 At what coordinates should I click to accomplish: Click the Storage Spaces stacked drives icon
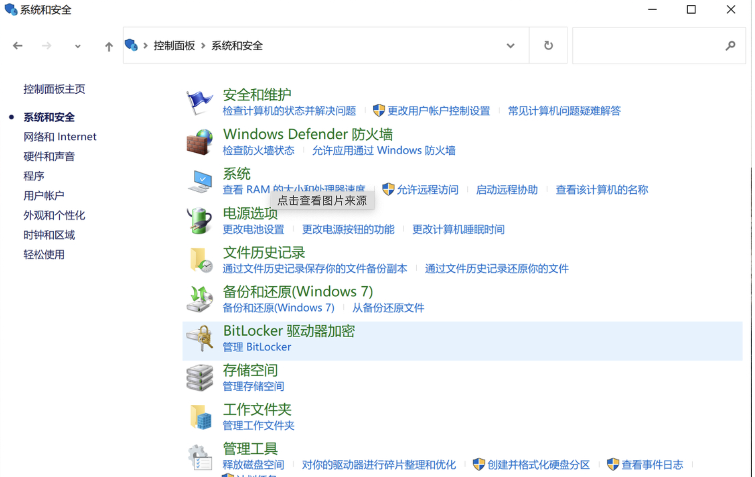tap(199, 378)
